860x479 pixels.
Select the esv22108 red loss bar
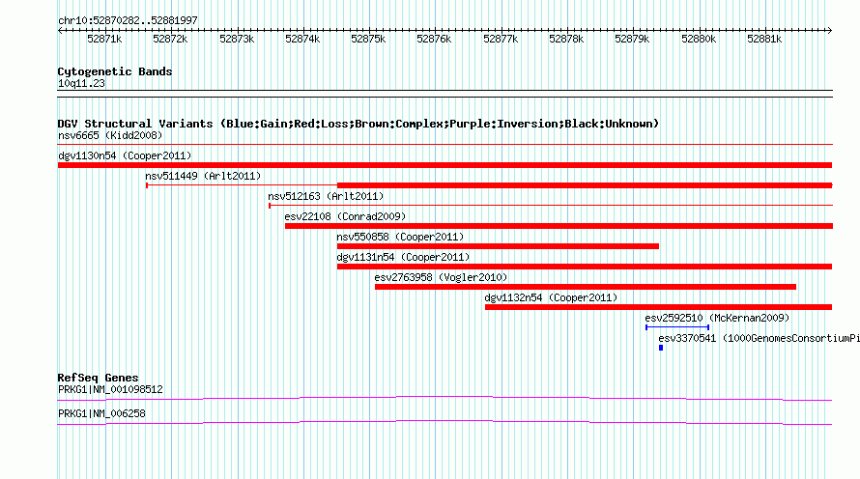pos(559,226)
